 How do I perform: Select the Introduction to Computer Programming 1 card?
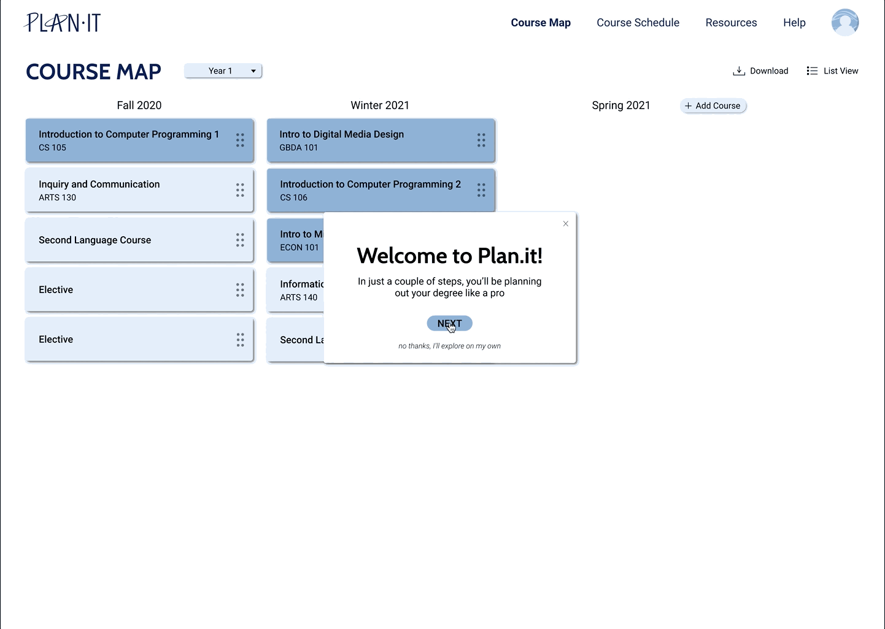click(129, 140)
